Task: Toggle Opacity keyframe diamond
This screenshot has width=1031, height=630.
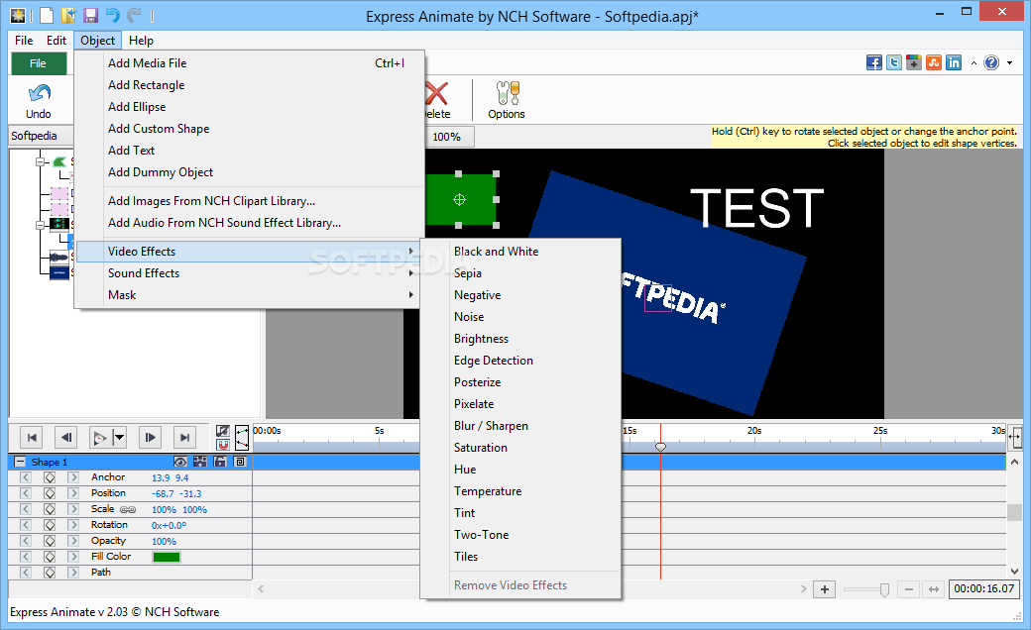Action: click(50, 541)
